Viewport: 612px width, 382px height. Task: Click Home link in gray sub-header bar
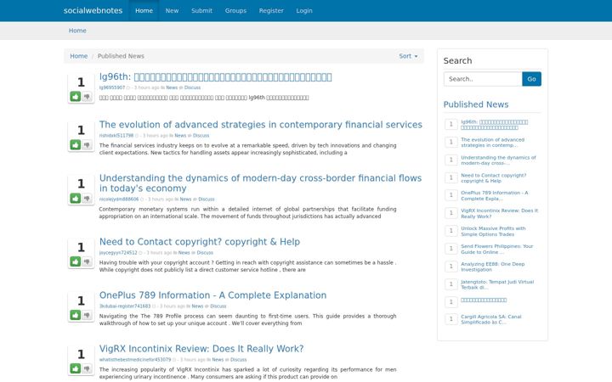(77, 31)
